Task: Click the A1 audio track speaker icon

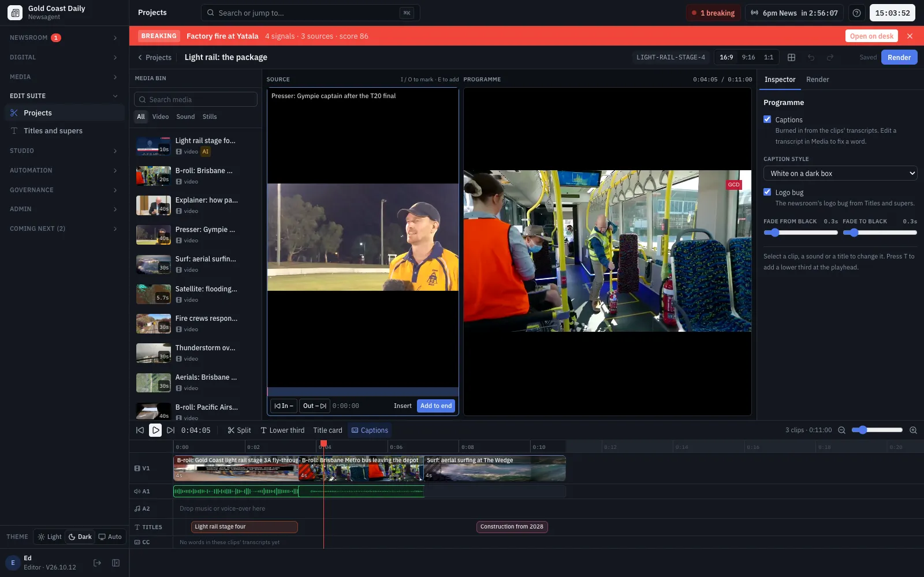Action: (137, 492)
